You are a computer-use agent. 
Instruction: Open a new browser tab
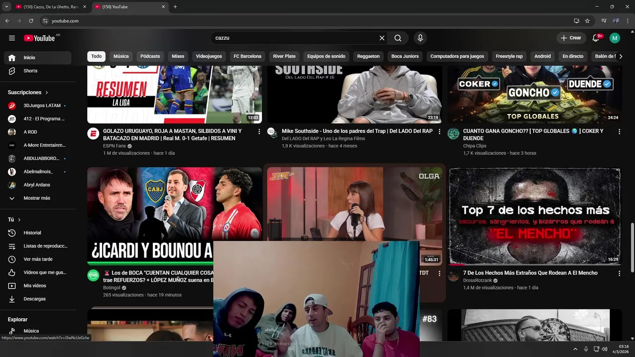(x=175, y=6)
